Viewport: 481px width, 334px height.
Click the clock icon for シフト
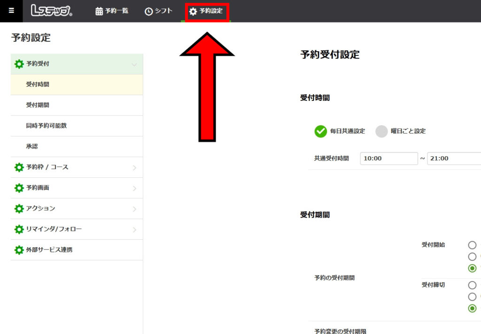click(x=148, y=11)
